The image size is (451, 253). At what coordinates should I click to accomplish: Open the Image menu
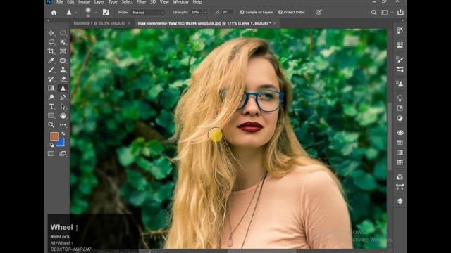tap(85, 2)
